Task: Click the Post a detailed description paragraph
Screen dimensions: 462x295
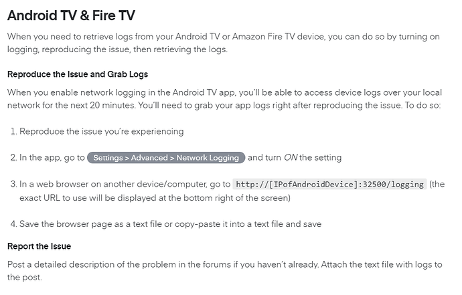Action: [224, 270]
